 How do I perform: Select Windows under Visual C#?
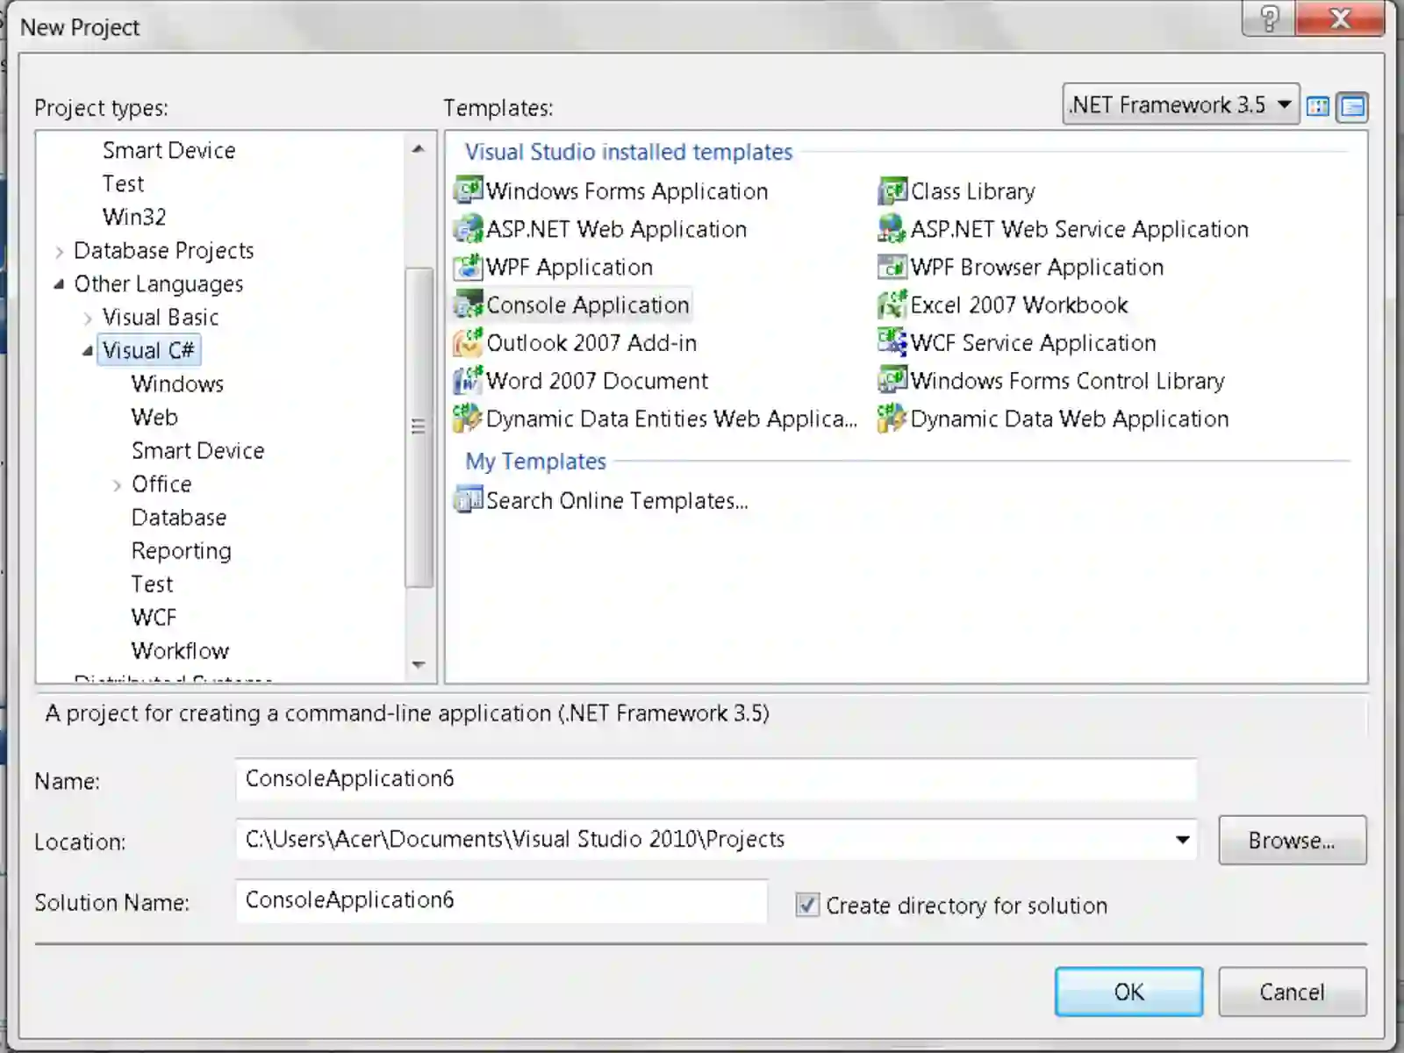[x=177, y=383]
